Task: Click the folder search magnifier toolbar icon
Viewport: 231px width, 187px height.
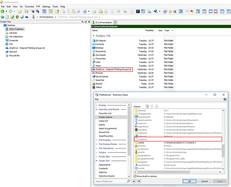Action: [x=26, y=11]
